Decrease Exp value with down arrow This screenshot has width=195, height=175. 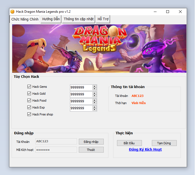click(x=95, y=110)
